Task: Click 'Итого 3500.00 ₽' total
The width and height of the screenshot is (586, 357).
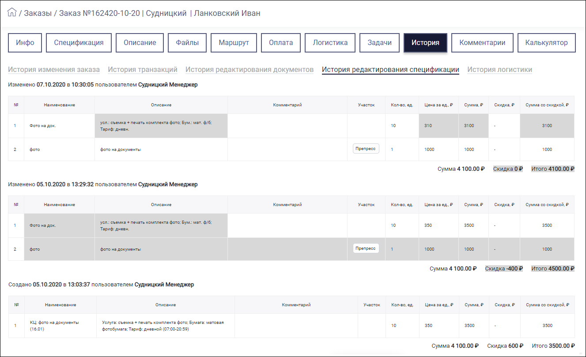Action: click(x=553, y=346)
